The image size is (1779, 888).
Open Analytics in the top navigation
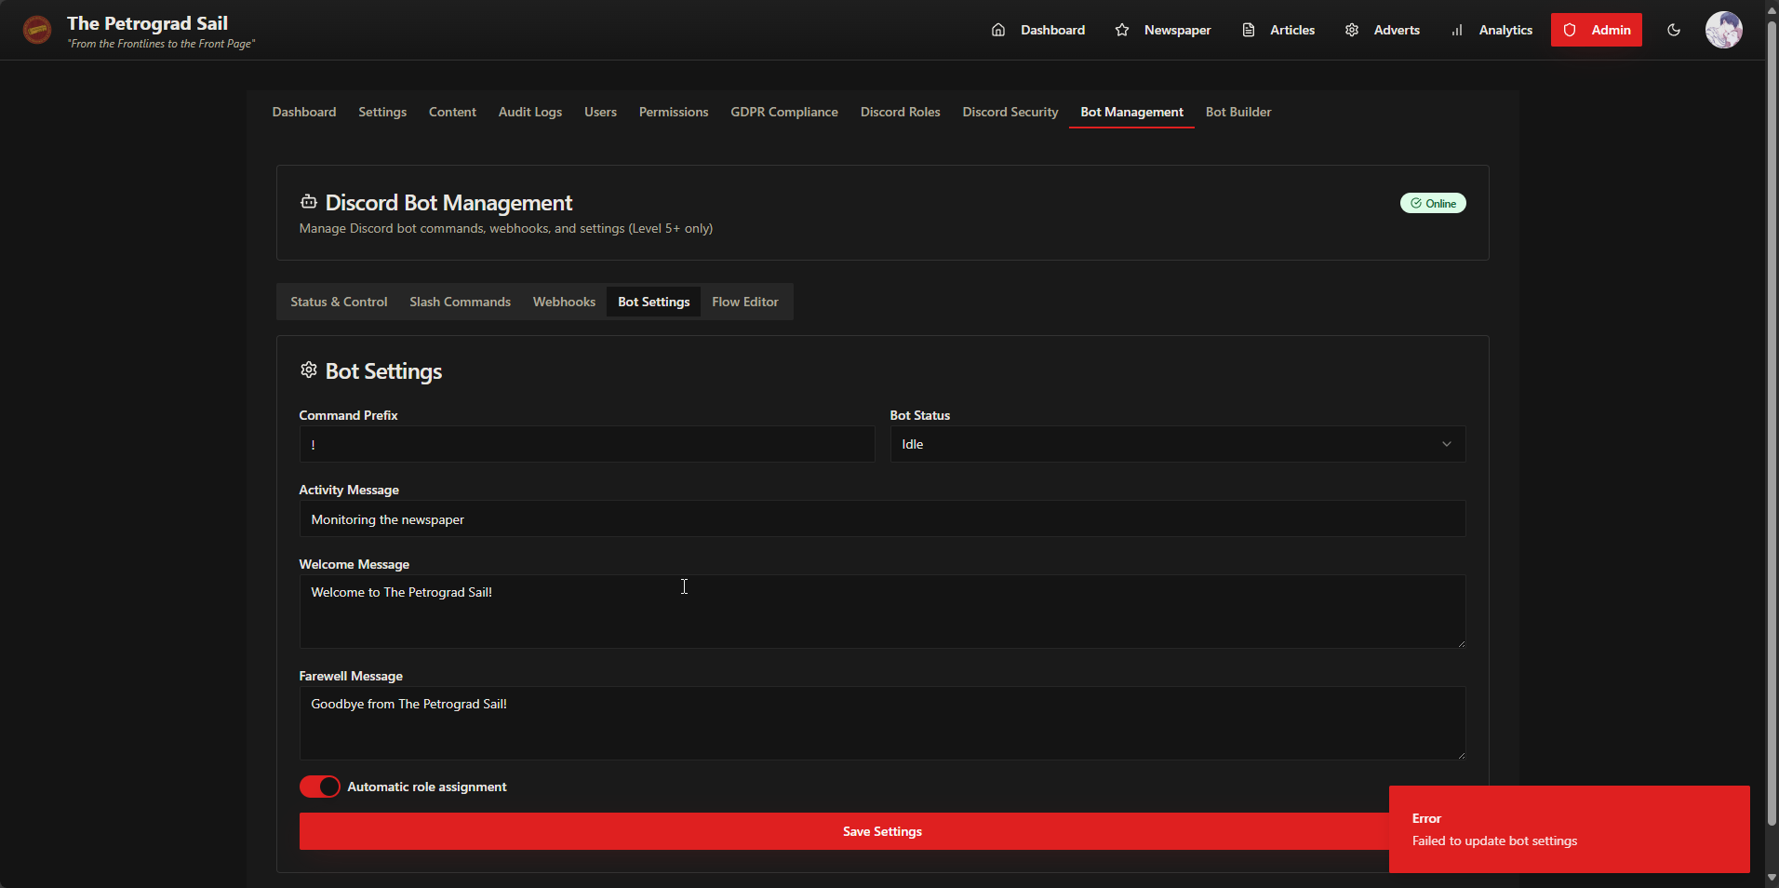(1491, 30)
